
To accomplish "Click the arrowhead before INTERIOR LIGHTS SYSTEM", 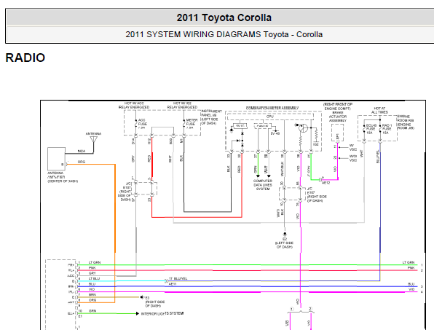I will coord(138,313).
